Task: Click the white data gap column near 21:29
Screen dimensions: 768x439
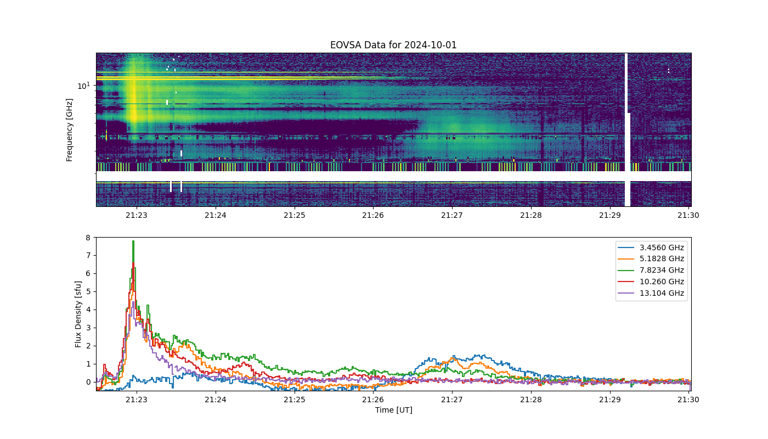Action: tap(627, 130)
